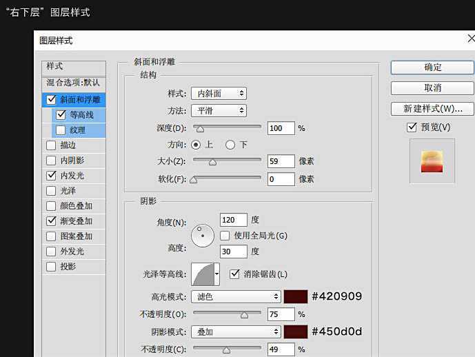This screenshot has height=357, width=475.
Task: Select direction 下 radio button
Action: click(x=230, y=145)
